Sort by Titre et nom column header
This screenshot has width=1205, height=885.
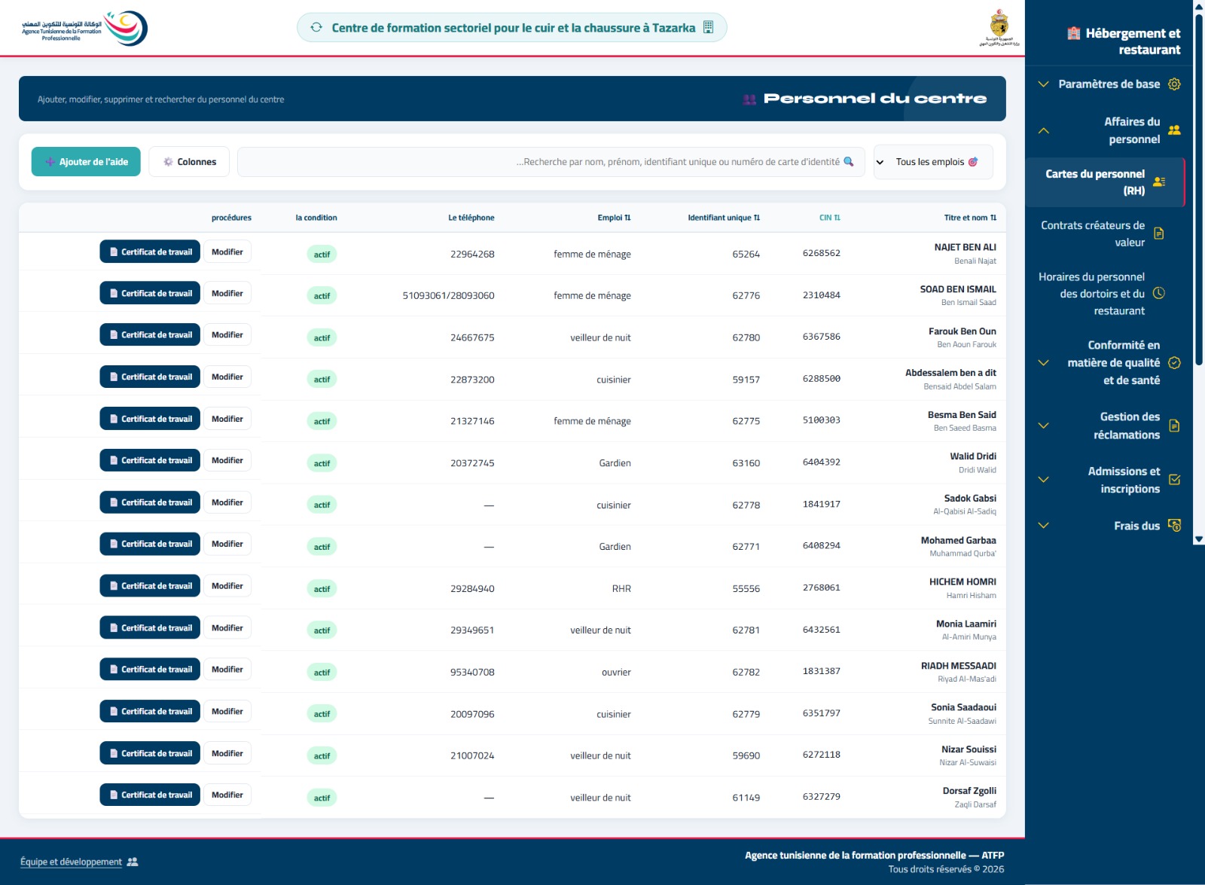click(x=970, y=218)
